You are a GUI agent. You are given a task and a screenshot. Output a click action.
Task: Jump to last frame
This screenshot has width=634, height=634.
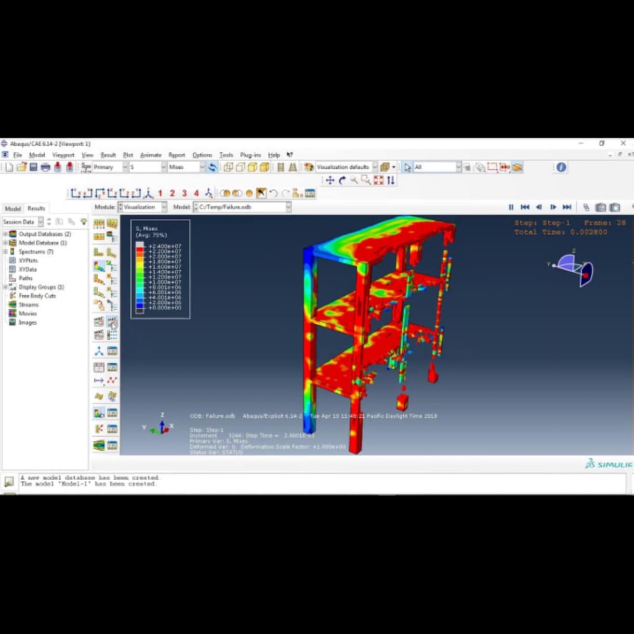click(x=567, y=207)
